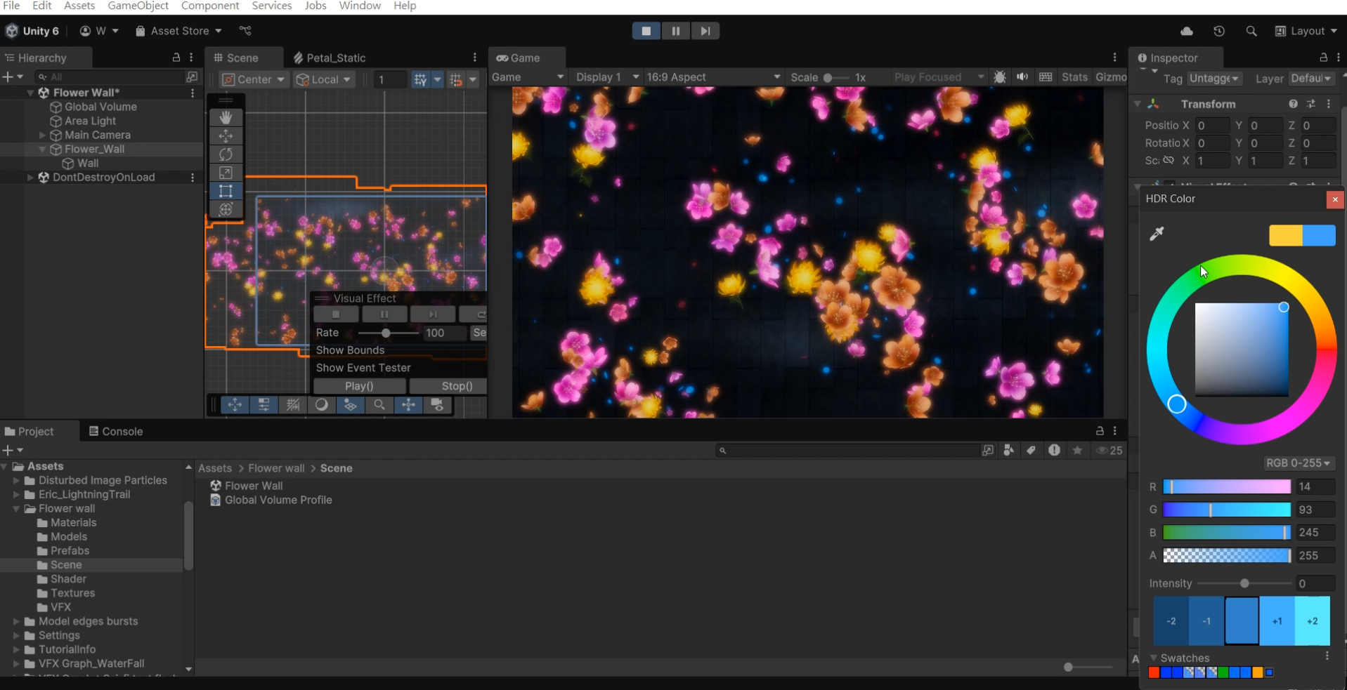The width and height of the screenshot is (1347, 690).
Task: Collapse the Swatches section
Action: point(1153,658)
